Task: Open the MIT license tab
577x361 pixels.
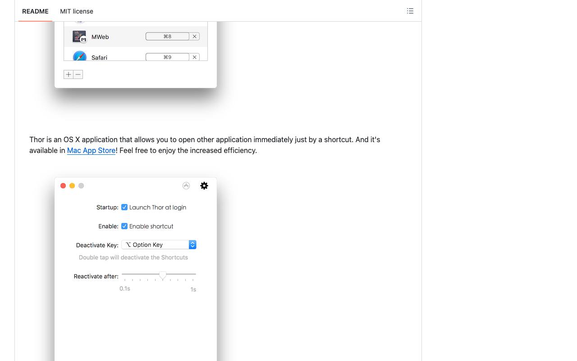Action: [x=77, y=11]
